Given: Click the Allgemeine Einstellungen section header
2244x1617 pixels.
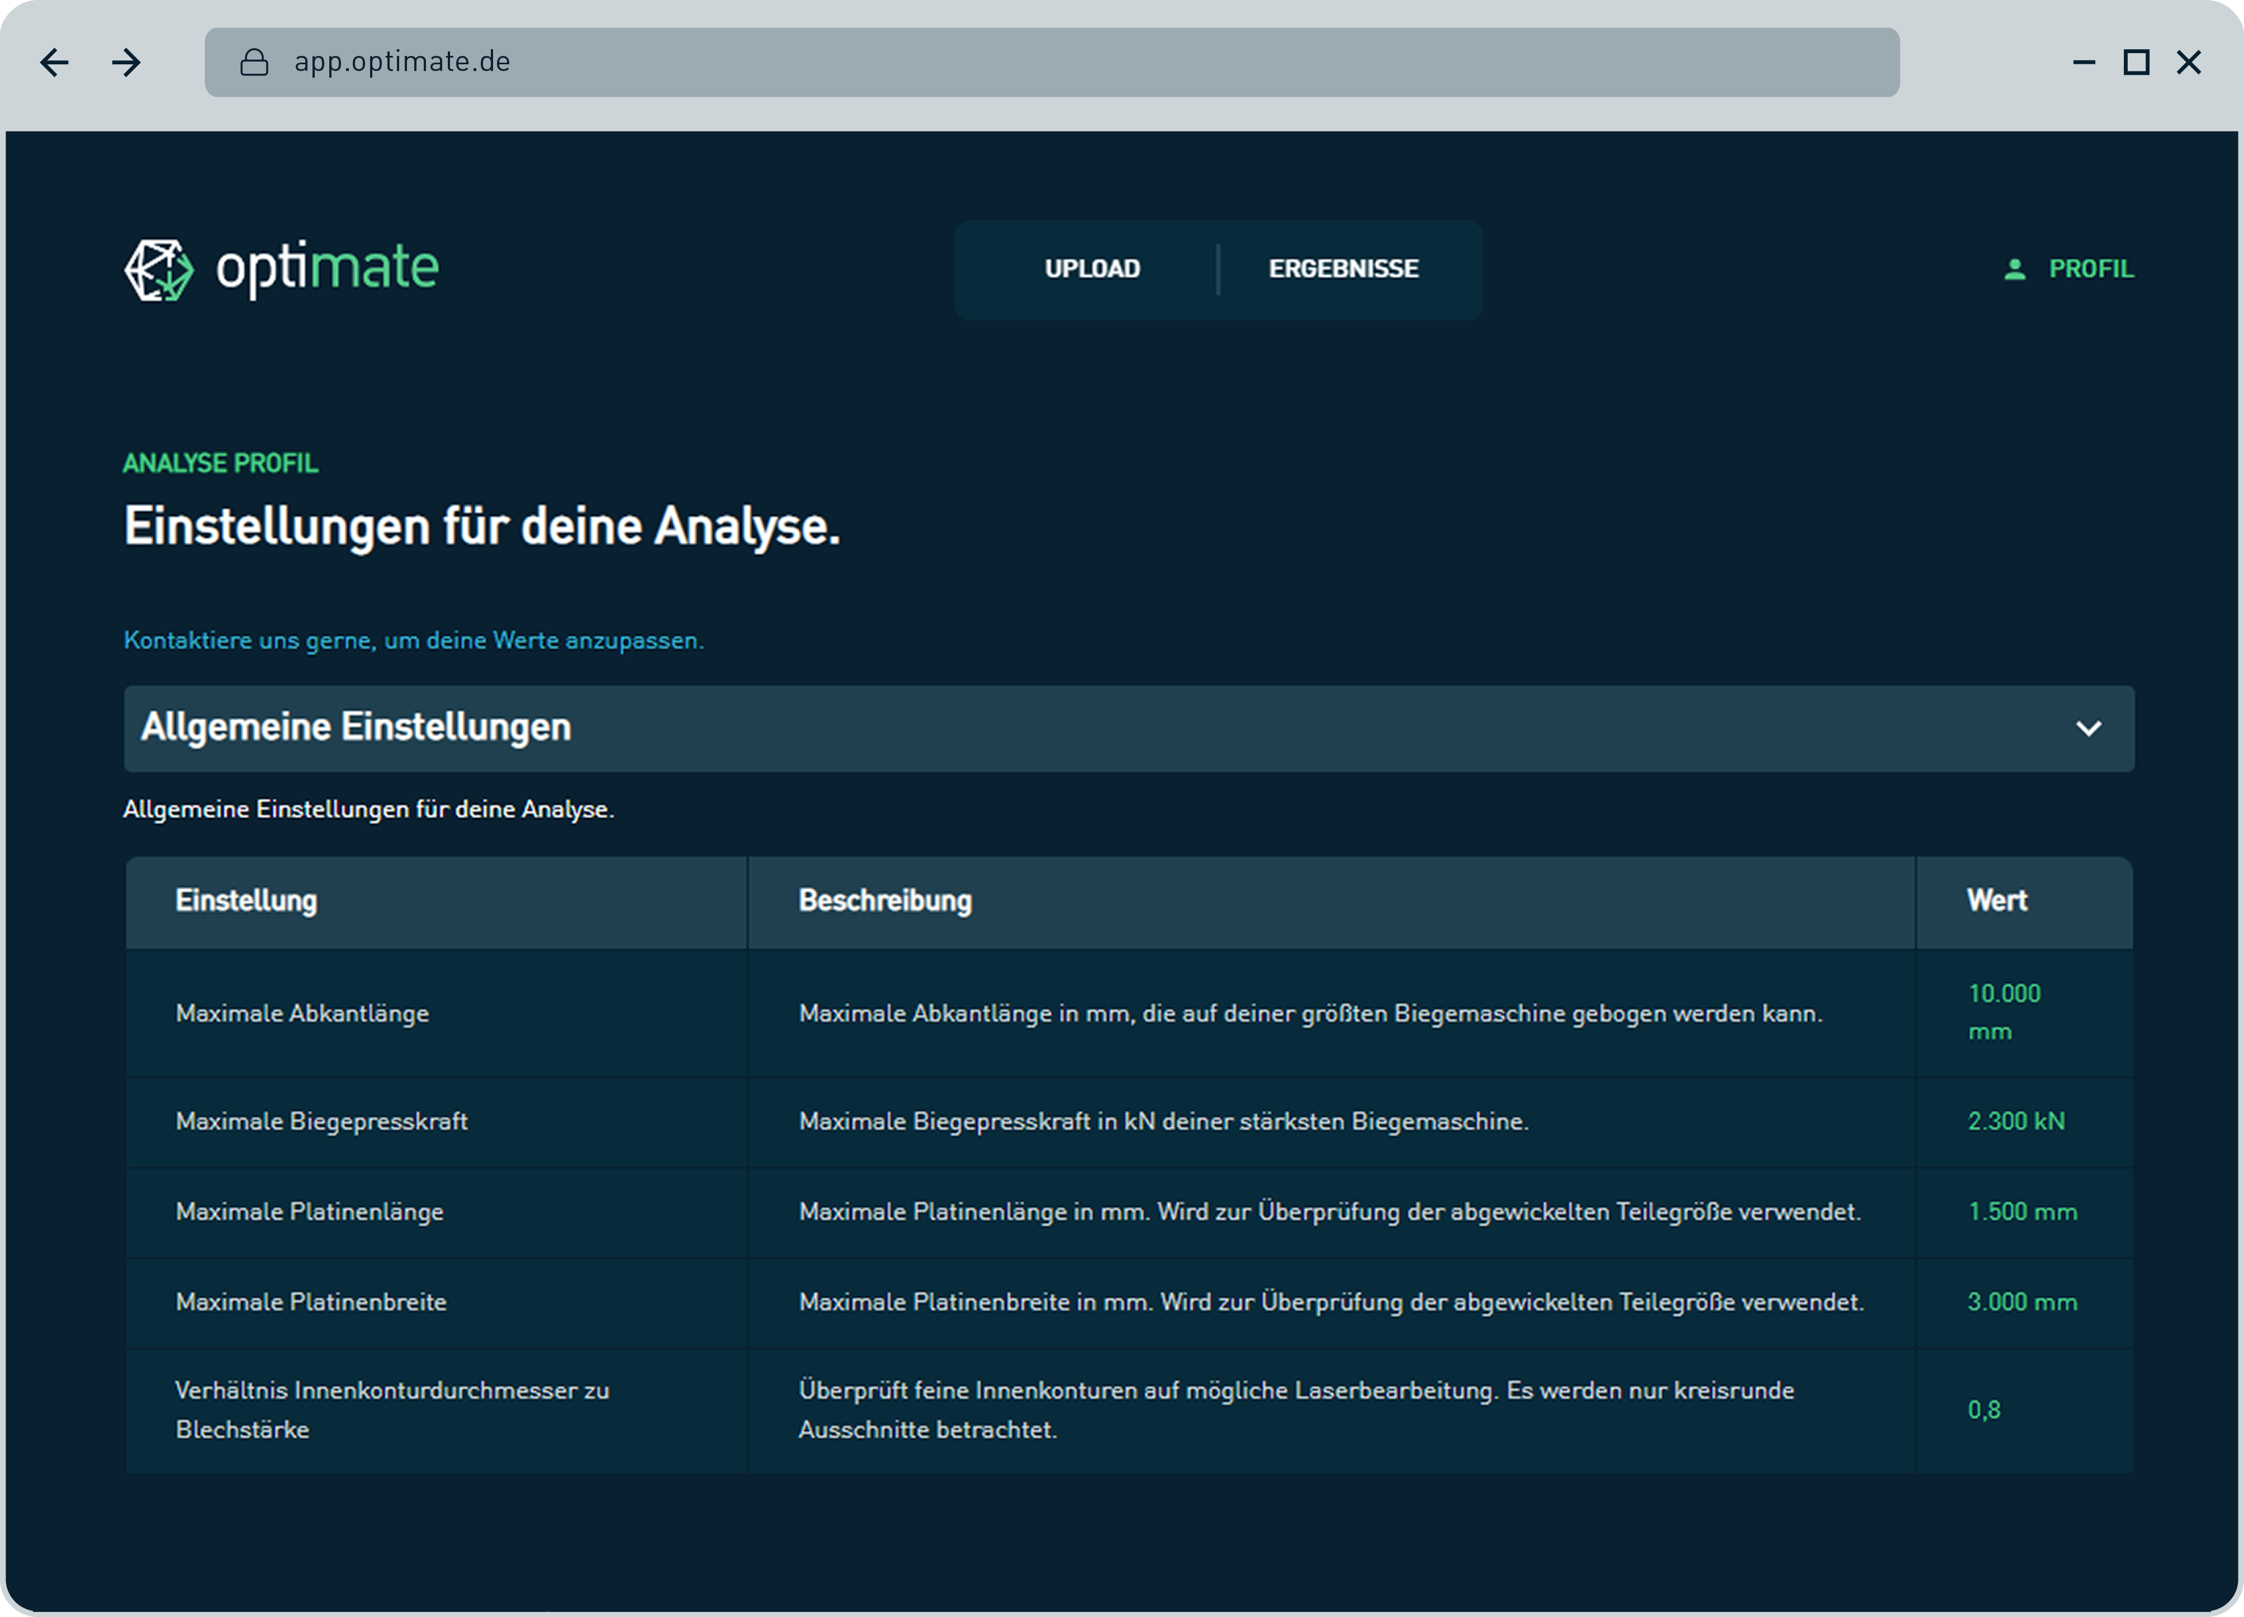Looking at the screenshot, I should tap(356, 727).
